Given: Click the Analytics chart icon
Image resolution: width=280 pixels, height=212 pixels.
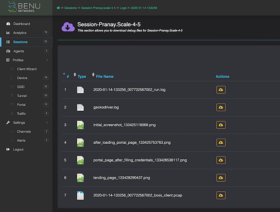Looking at the screenshot, I should point(8,33).
